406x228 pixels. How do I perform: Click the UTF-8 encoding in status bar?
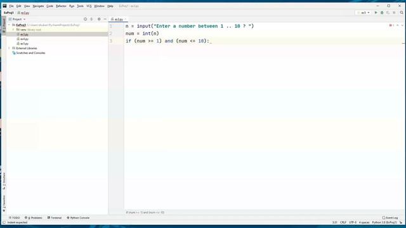pyautogui.click(x=353, y=222)
